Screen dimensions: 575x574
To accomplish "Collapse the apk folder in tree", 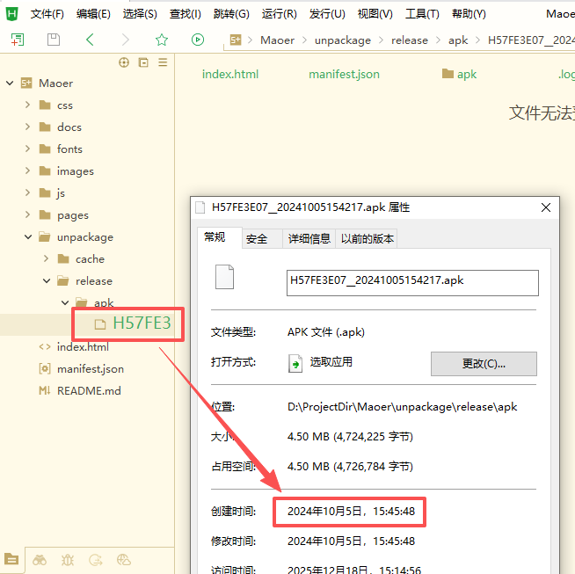I will point(65,303).
